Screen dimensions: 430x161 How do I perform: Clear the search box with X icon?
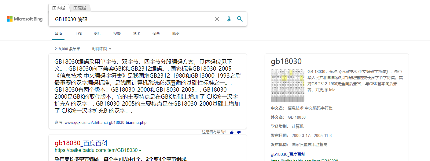[x=217, y=19]
